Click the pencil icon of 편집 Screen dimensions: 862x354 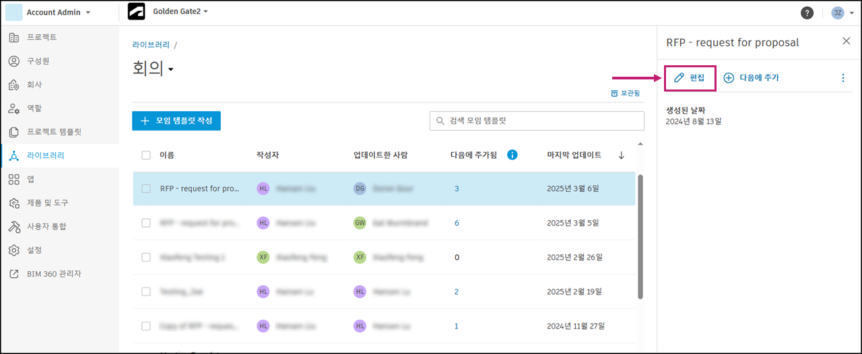679,78
